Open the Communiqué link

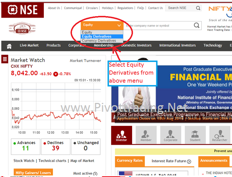pyautogui.click(x=73, y=8)
